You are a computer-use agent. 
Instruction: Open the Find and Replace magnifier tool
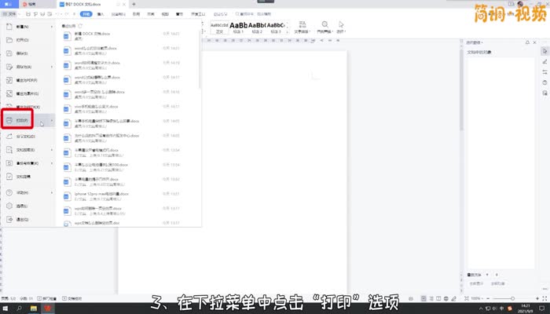[324, 27]
